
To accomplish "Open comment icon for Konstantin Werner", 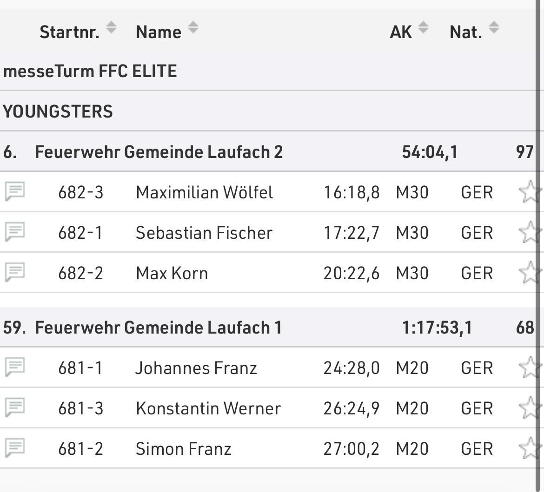I will click(x=14, y=408).
